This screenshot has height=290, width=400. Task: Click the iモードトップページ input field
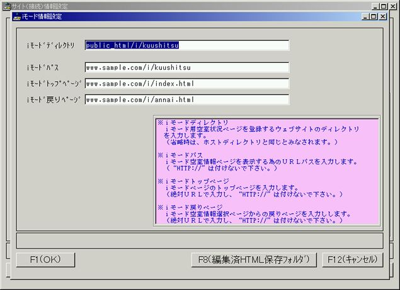point(187,84)
